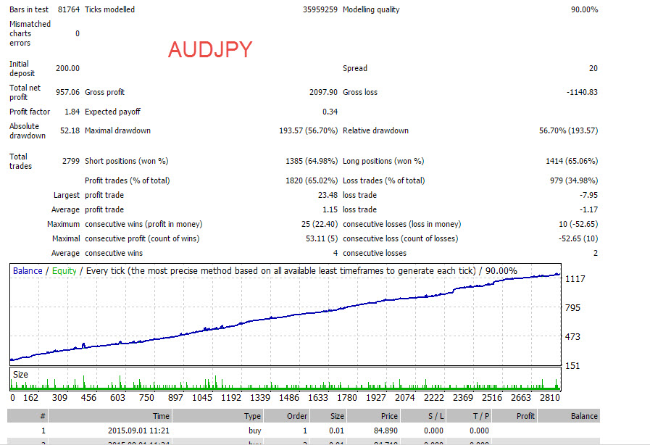Click the chart axis value 473
The height and width of the screenshot is (445, 650).
[573, 337]
